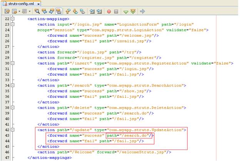Collapse the insert action fold at line 30

(13, 63)
